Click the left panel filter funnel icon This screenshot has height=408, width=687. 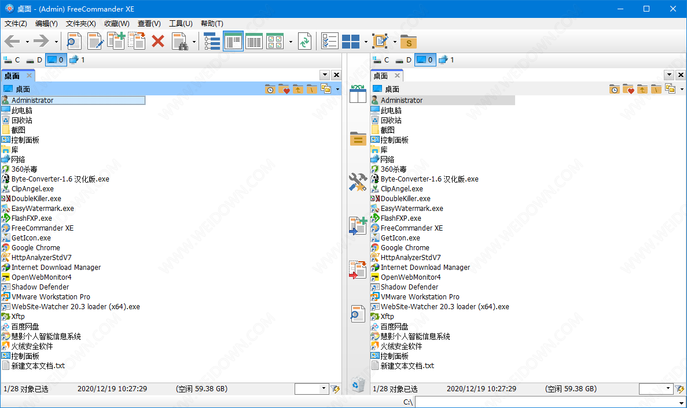(335, 389)
